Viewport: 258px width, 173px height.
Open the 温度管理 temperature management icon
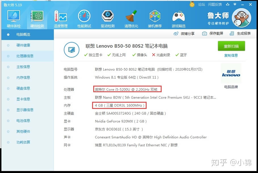[61, 19]
